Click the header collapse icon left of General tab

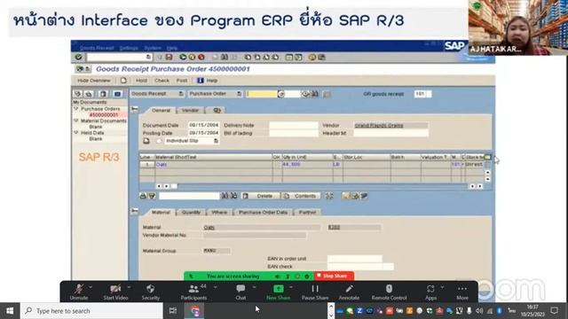(x=135, y=109)
